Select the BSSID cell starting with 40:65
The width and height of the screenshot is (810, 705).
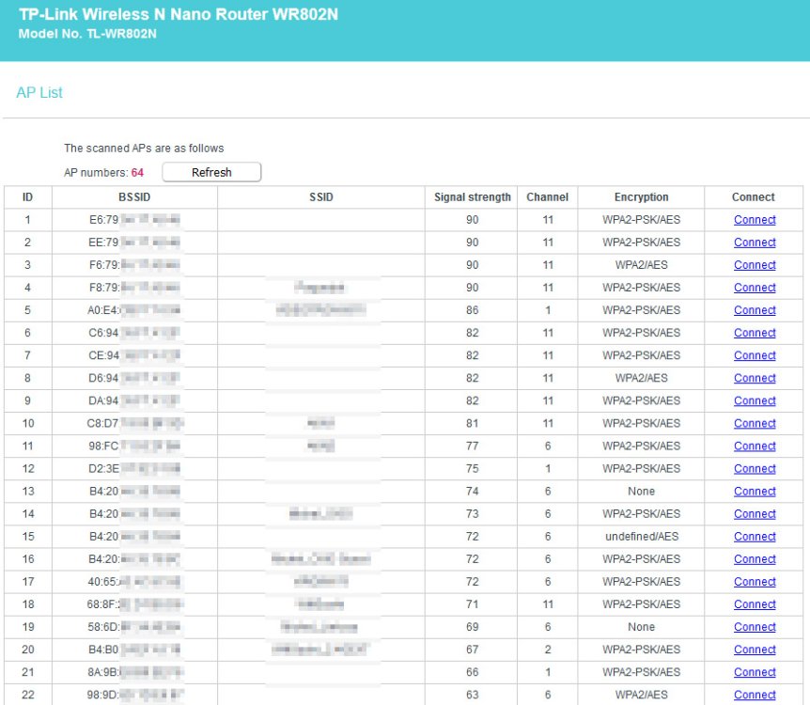click(x=134, y=582)
